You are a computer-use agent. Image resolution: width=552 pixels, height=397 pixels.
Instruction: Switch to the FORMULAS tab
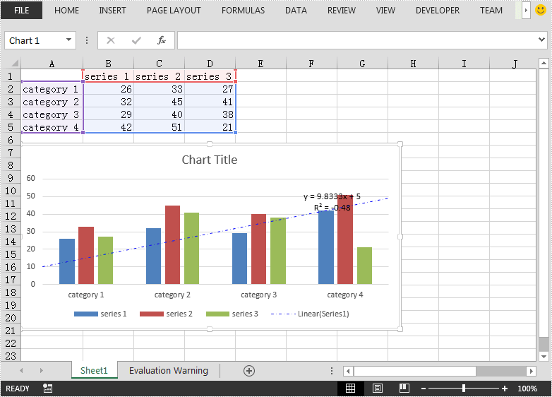click(x=243, y=11)
